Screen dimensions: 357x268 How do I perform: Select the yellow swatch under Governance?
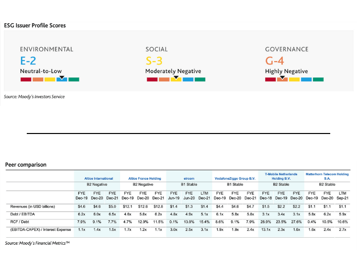[294, 79]
